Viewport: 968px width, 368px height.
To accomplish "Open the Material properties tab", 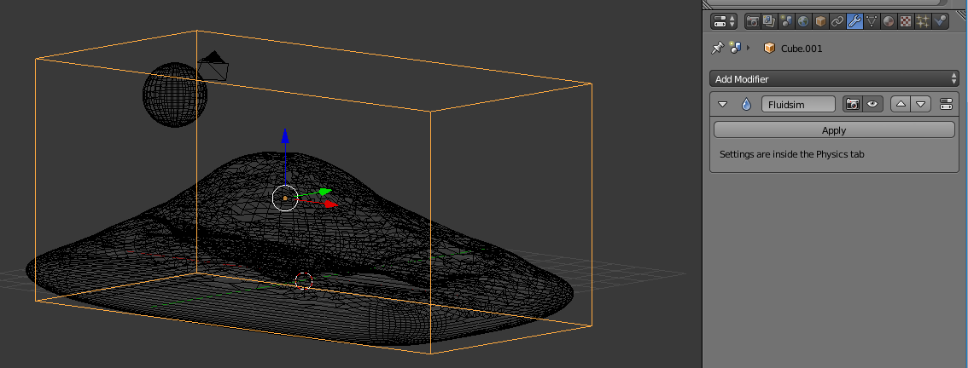I will click(x=889, y=20).
